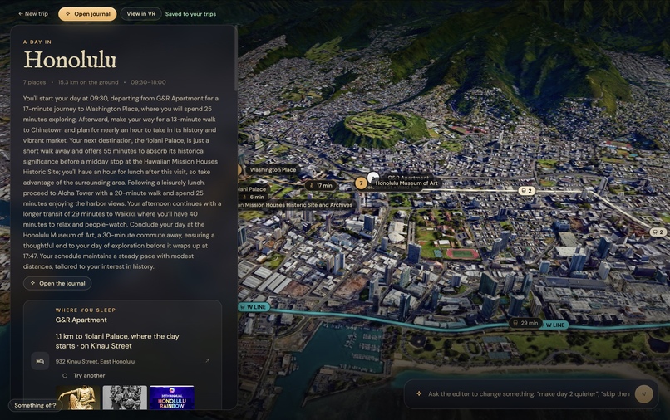Click 15.3 km on the ground text
670x420 pixels.
pos(88,82)
